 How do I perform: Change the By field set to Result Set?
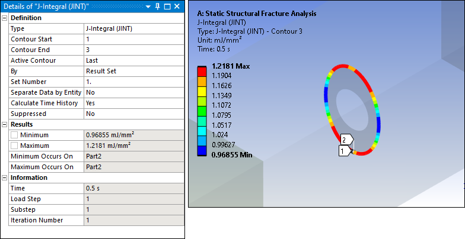click(x=133, y=71)
